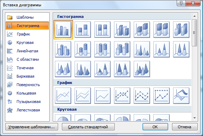Confirm with the OK button

coord(155,127)
